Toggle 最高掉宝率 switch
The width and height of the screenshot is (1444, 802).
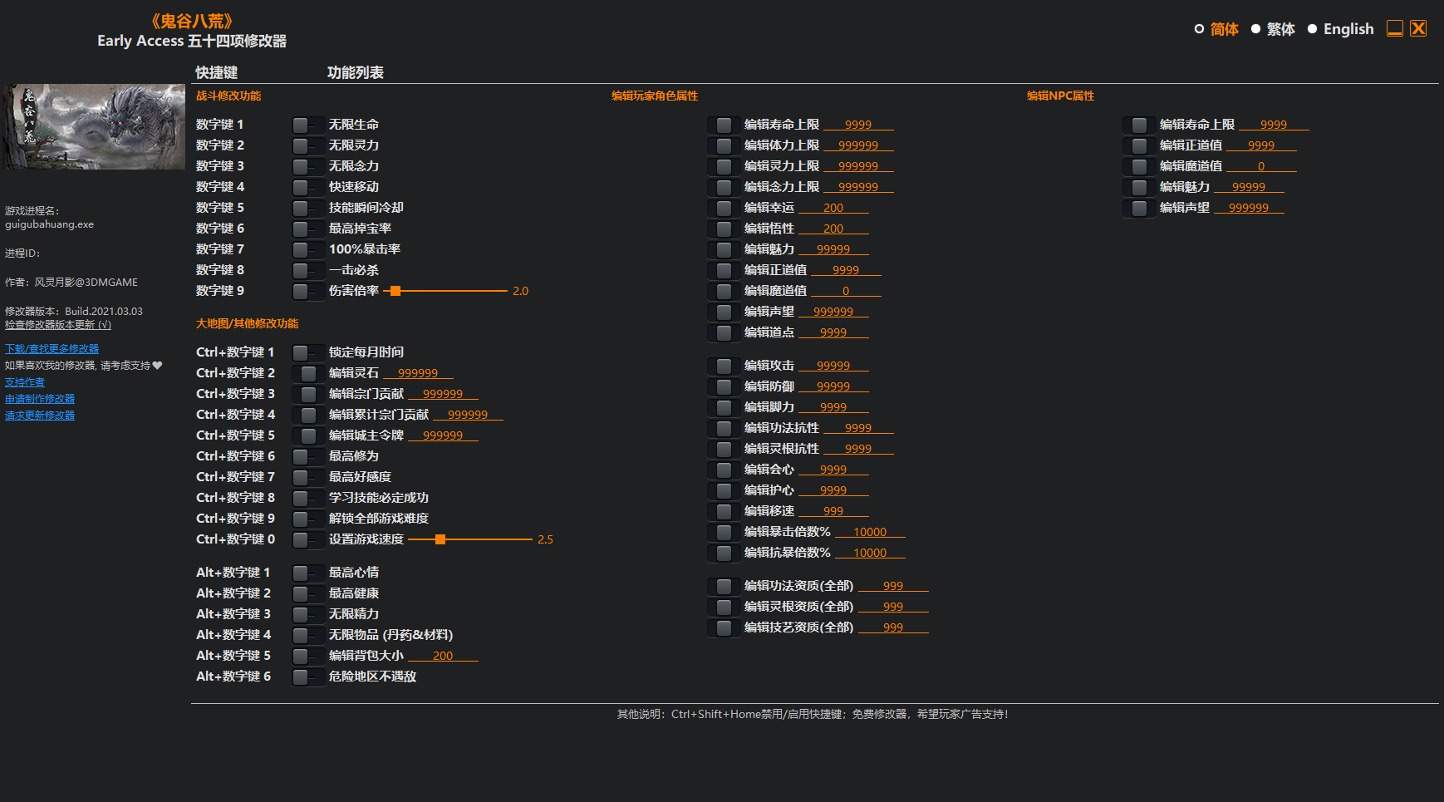(307, 229)
